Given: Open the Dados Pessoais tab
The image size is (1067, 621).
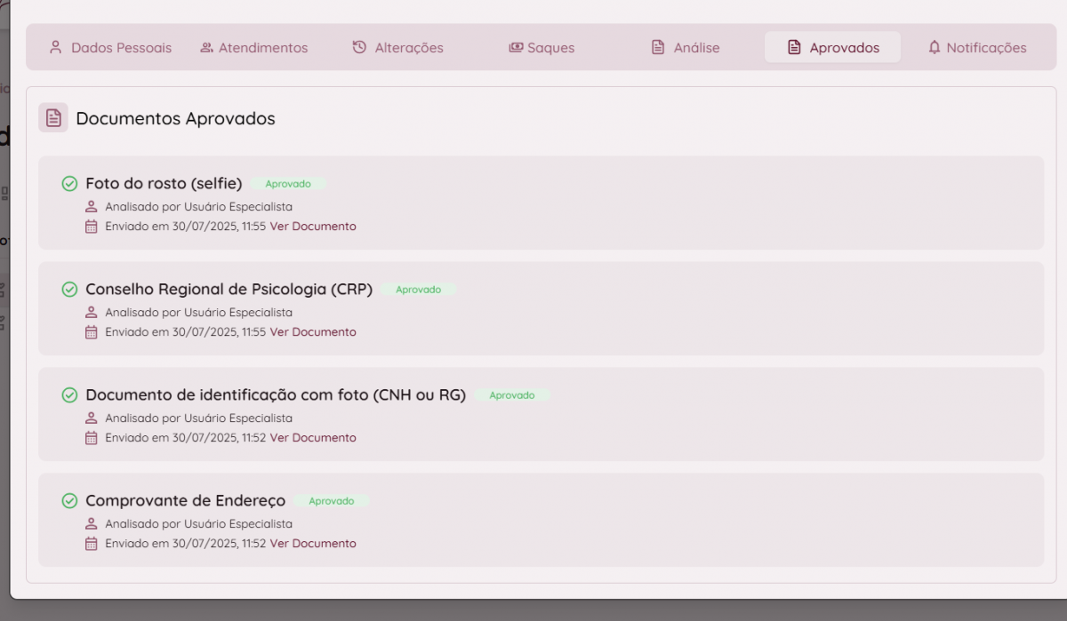Looking at the screenshot, I should pyautogui.click(x=110, y=48).
